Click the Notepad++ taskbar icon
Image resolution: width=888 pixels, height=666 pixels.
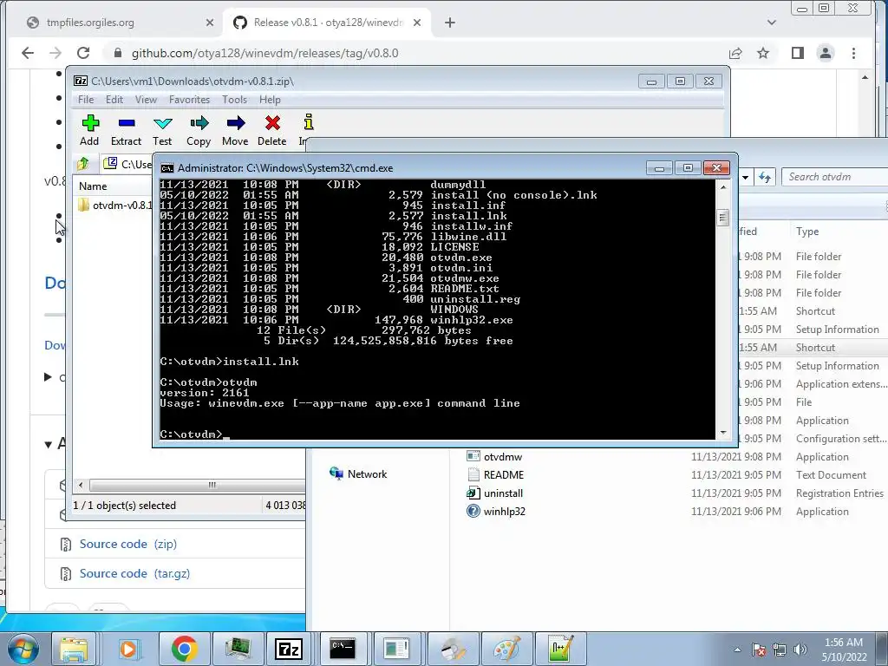560,649
